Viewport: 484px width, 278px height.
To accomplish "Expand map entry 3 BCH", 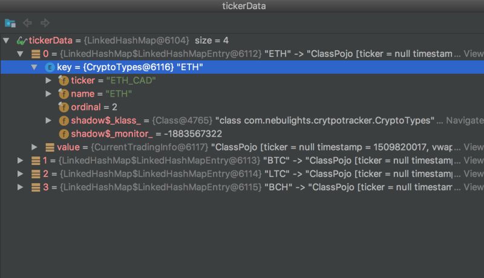I will pyautogui.click(x=20, y=187).
